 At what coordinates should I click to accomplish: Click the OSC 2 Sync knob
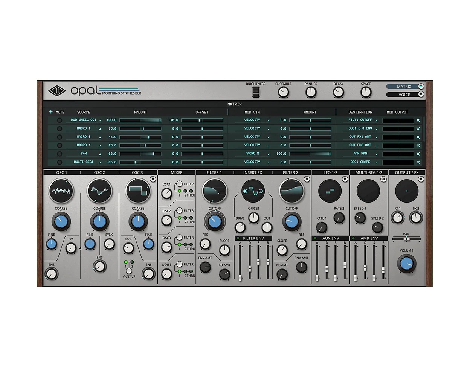109,244
